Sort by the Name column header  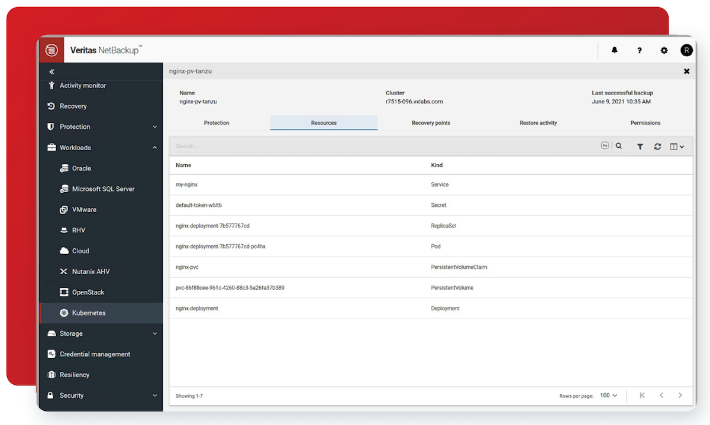coord(183,166)
